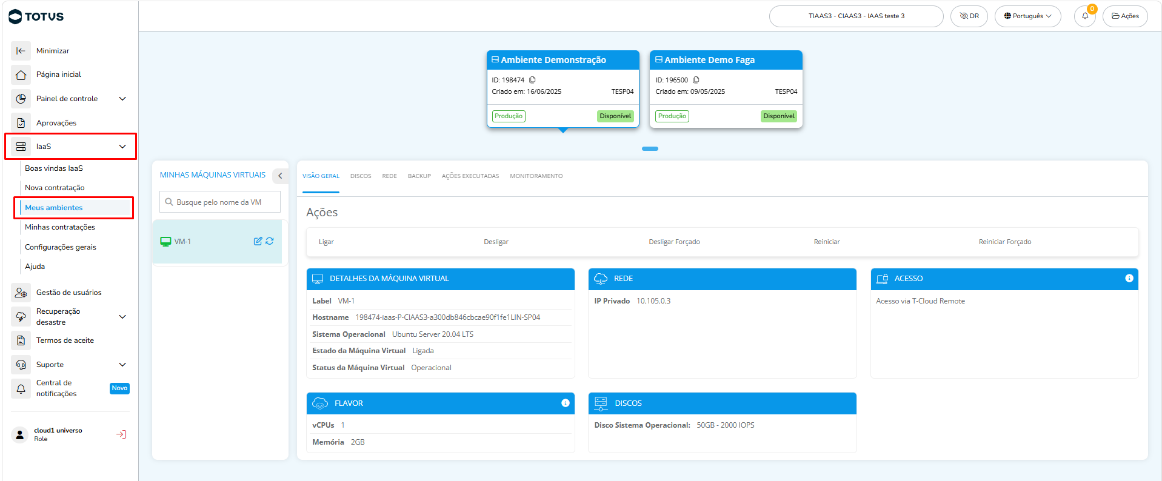Switch to the DISCOS tab
This screenshot has width=1162, height=481.
coord(361,176)
